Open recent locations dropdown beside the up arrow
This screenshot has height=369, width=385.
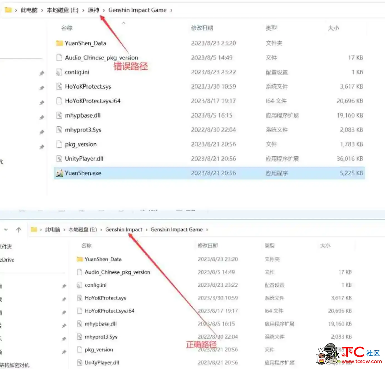pos(6,230)
